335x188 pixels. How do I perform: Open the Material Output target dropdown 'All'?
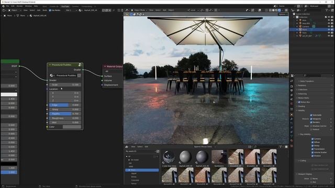(113, 71)
